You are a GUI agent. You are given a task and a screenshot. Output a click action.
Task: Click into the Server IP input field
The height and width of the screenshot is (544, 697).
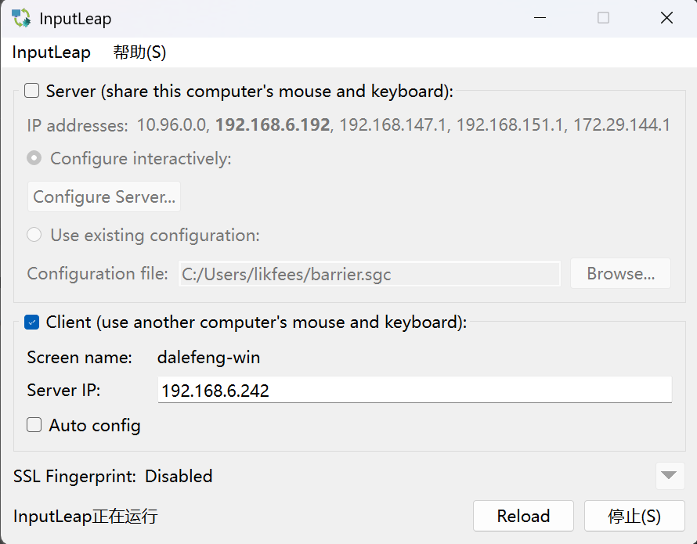click(414, 390)
